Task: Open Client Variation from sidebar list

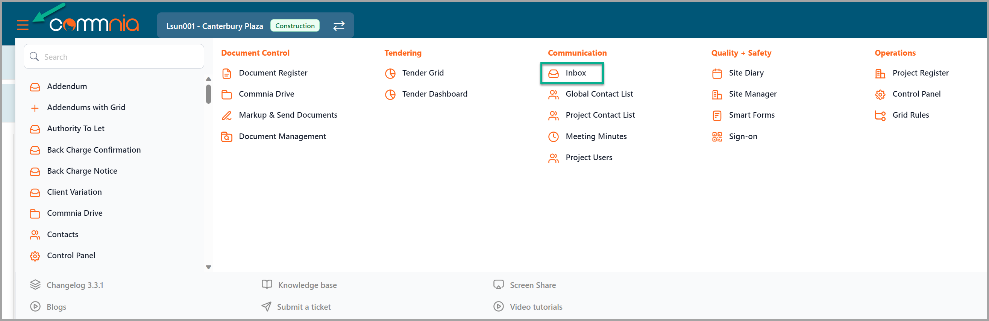Action: [x=74, y=192]
